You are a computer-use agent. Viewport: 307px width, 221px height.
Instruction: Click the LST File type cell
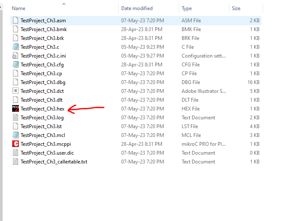[x=190, y=126]
